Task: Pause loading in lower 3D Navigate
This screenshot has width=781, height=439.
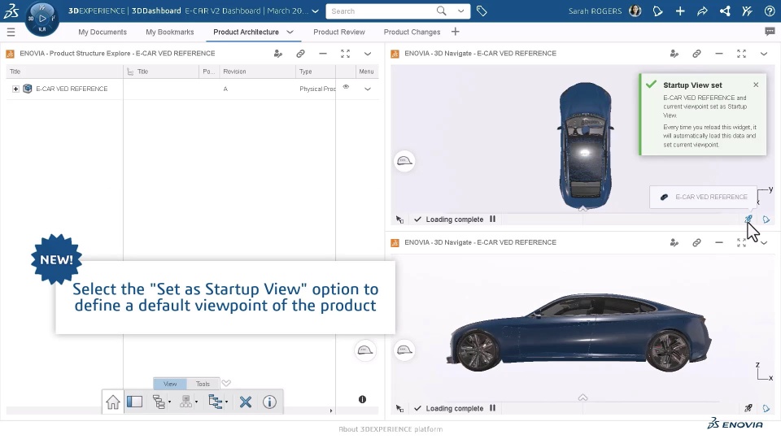Action: (x=493, y=408)
